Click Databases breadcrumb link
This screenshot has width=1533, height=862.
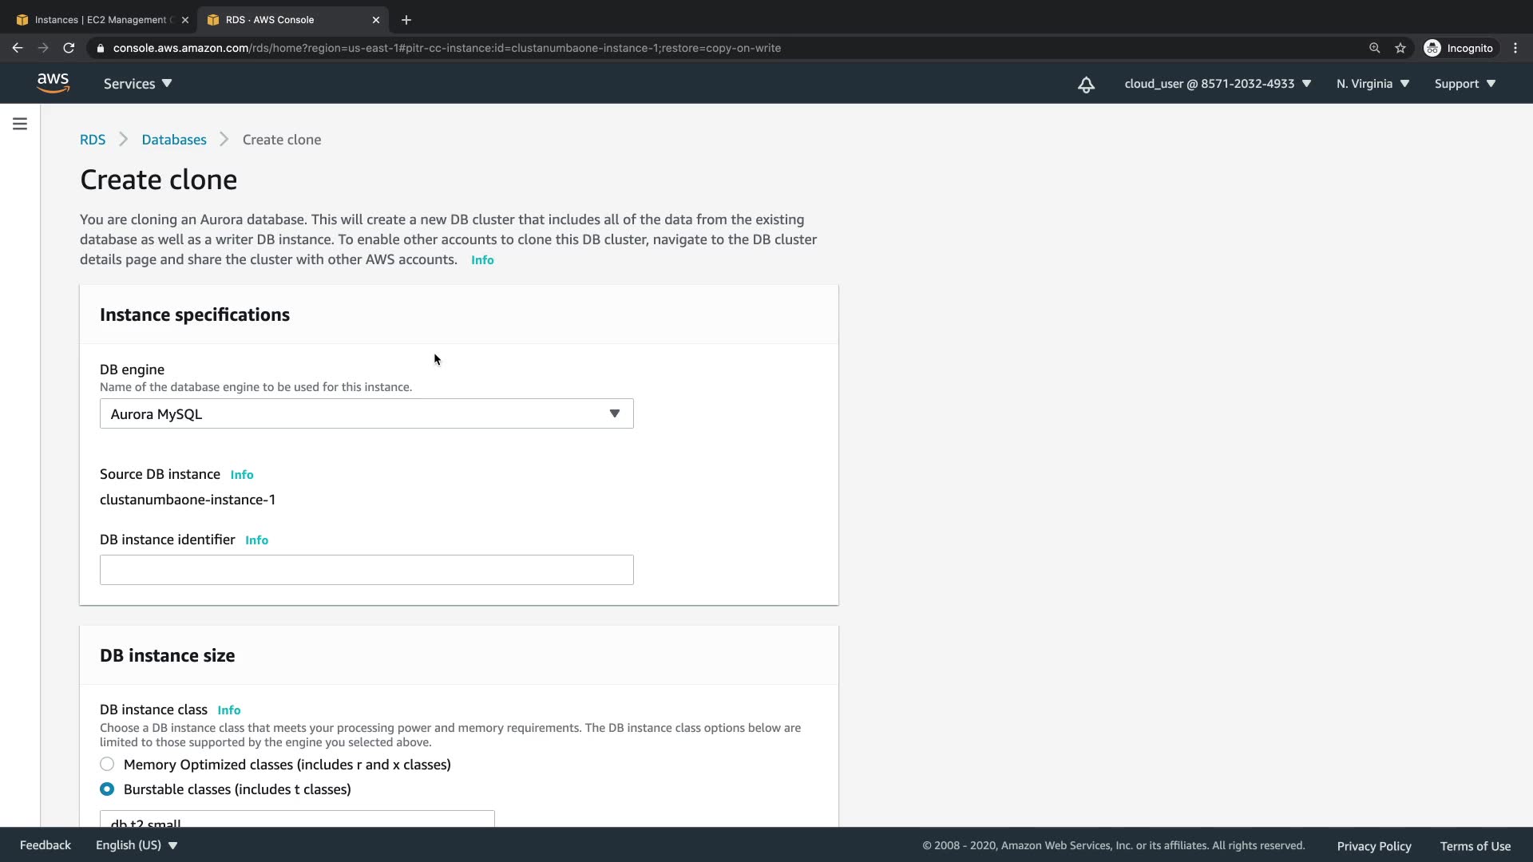click(x=173, y=140)
